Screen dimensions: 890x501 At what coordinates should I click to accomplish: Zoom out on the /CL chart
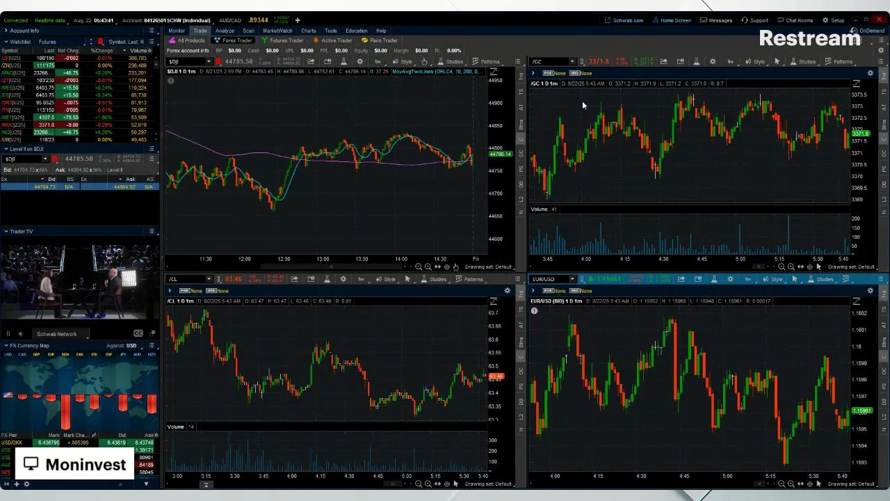pyautogui.click(x=419, y=484)
